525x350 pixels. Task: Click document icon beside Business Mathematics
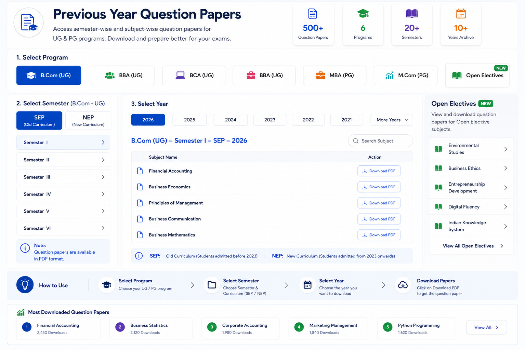click(x=140, y=235)
